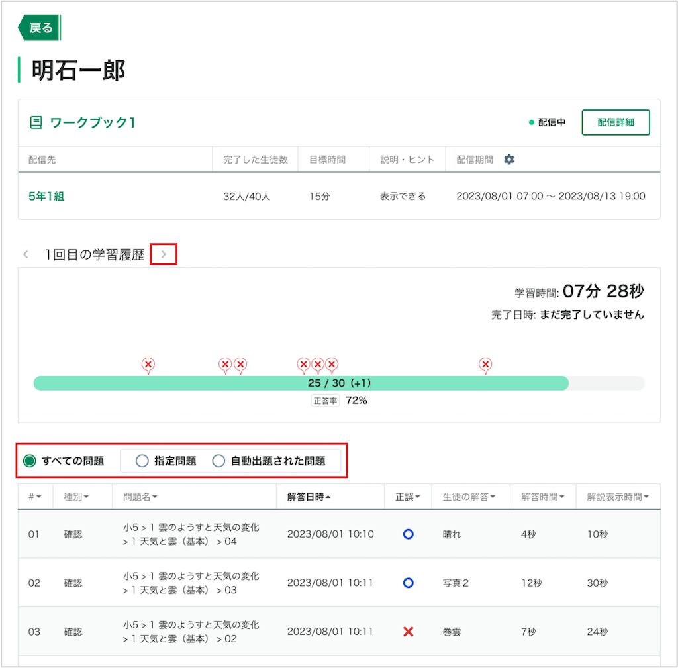Click the 72% accuracy value
Viewport: 678px width, 668px height.
pos(356,401)
